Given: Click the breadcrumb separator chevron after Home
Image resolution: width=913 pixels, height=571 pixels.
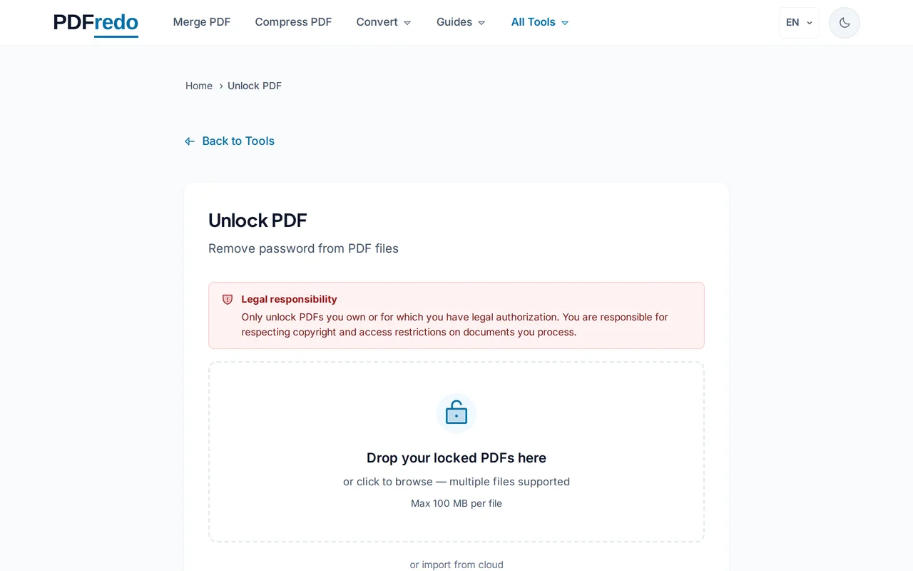Looking at the screenshot, I should (220, 86).
